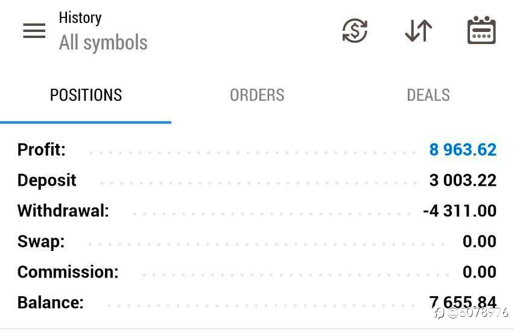This screenshot has height=333, width=514.
Task: Tap the Deposit row label
Action: pyautogui.click(x=47, y=180)
